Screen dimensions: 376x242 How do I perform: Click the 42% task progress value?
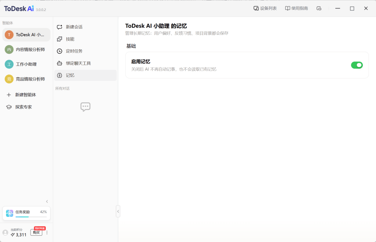tap(43, 212)
